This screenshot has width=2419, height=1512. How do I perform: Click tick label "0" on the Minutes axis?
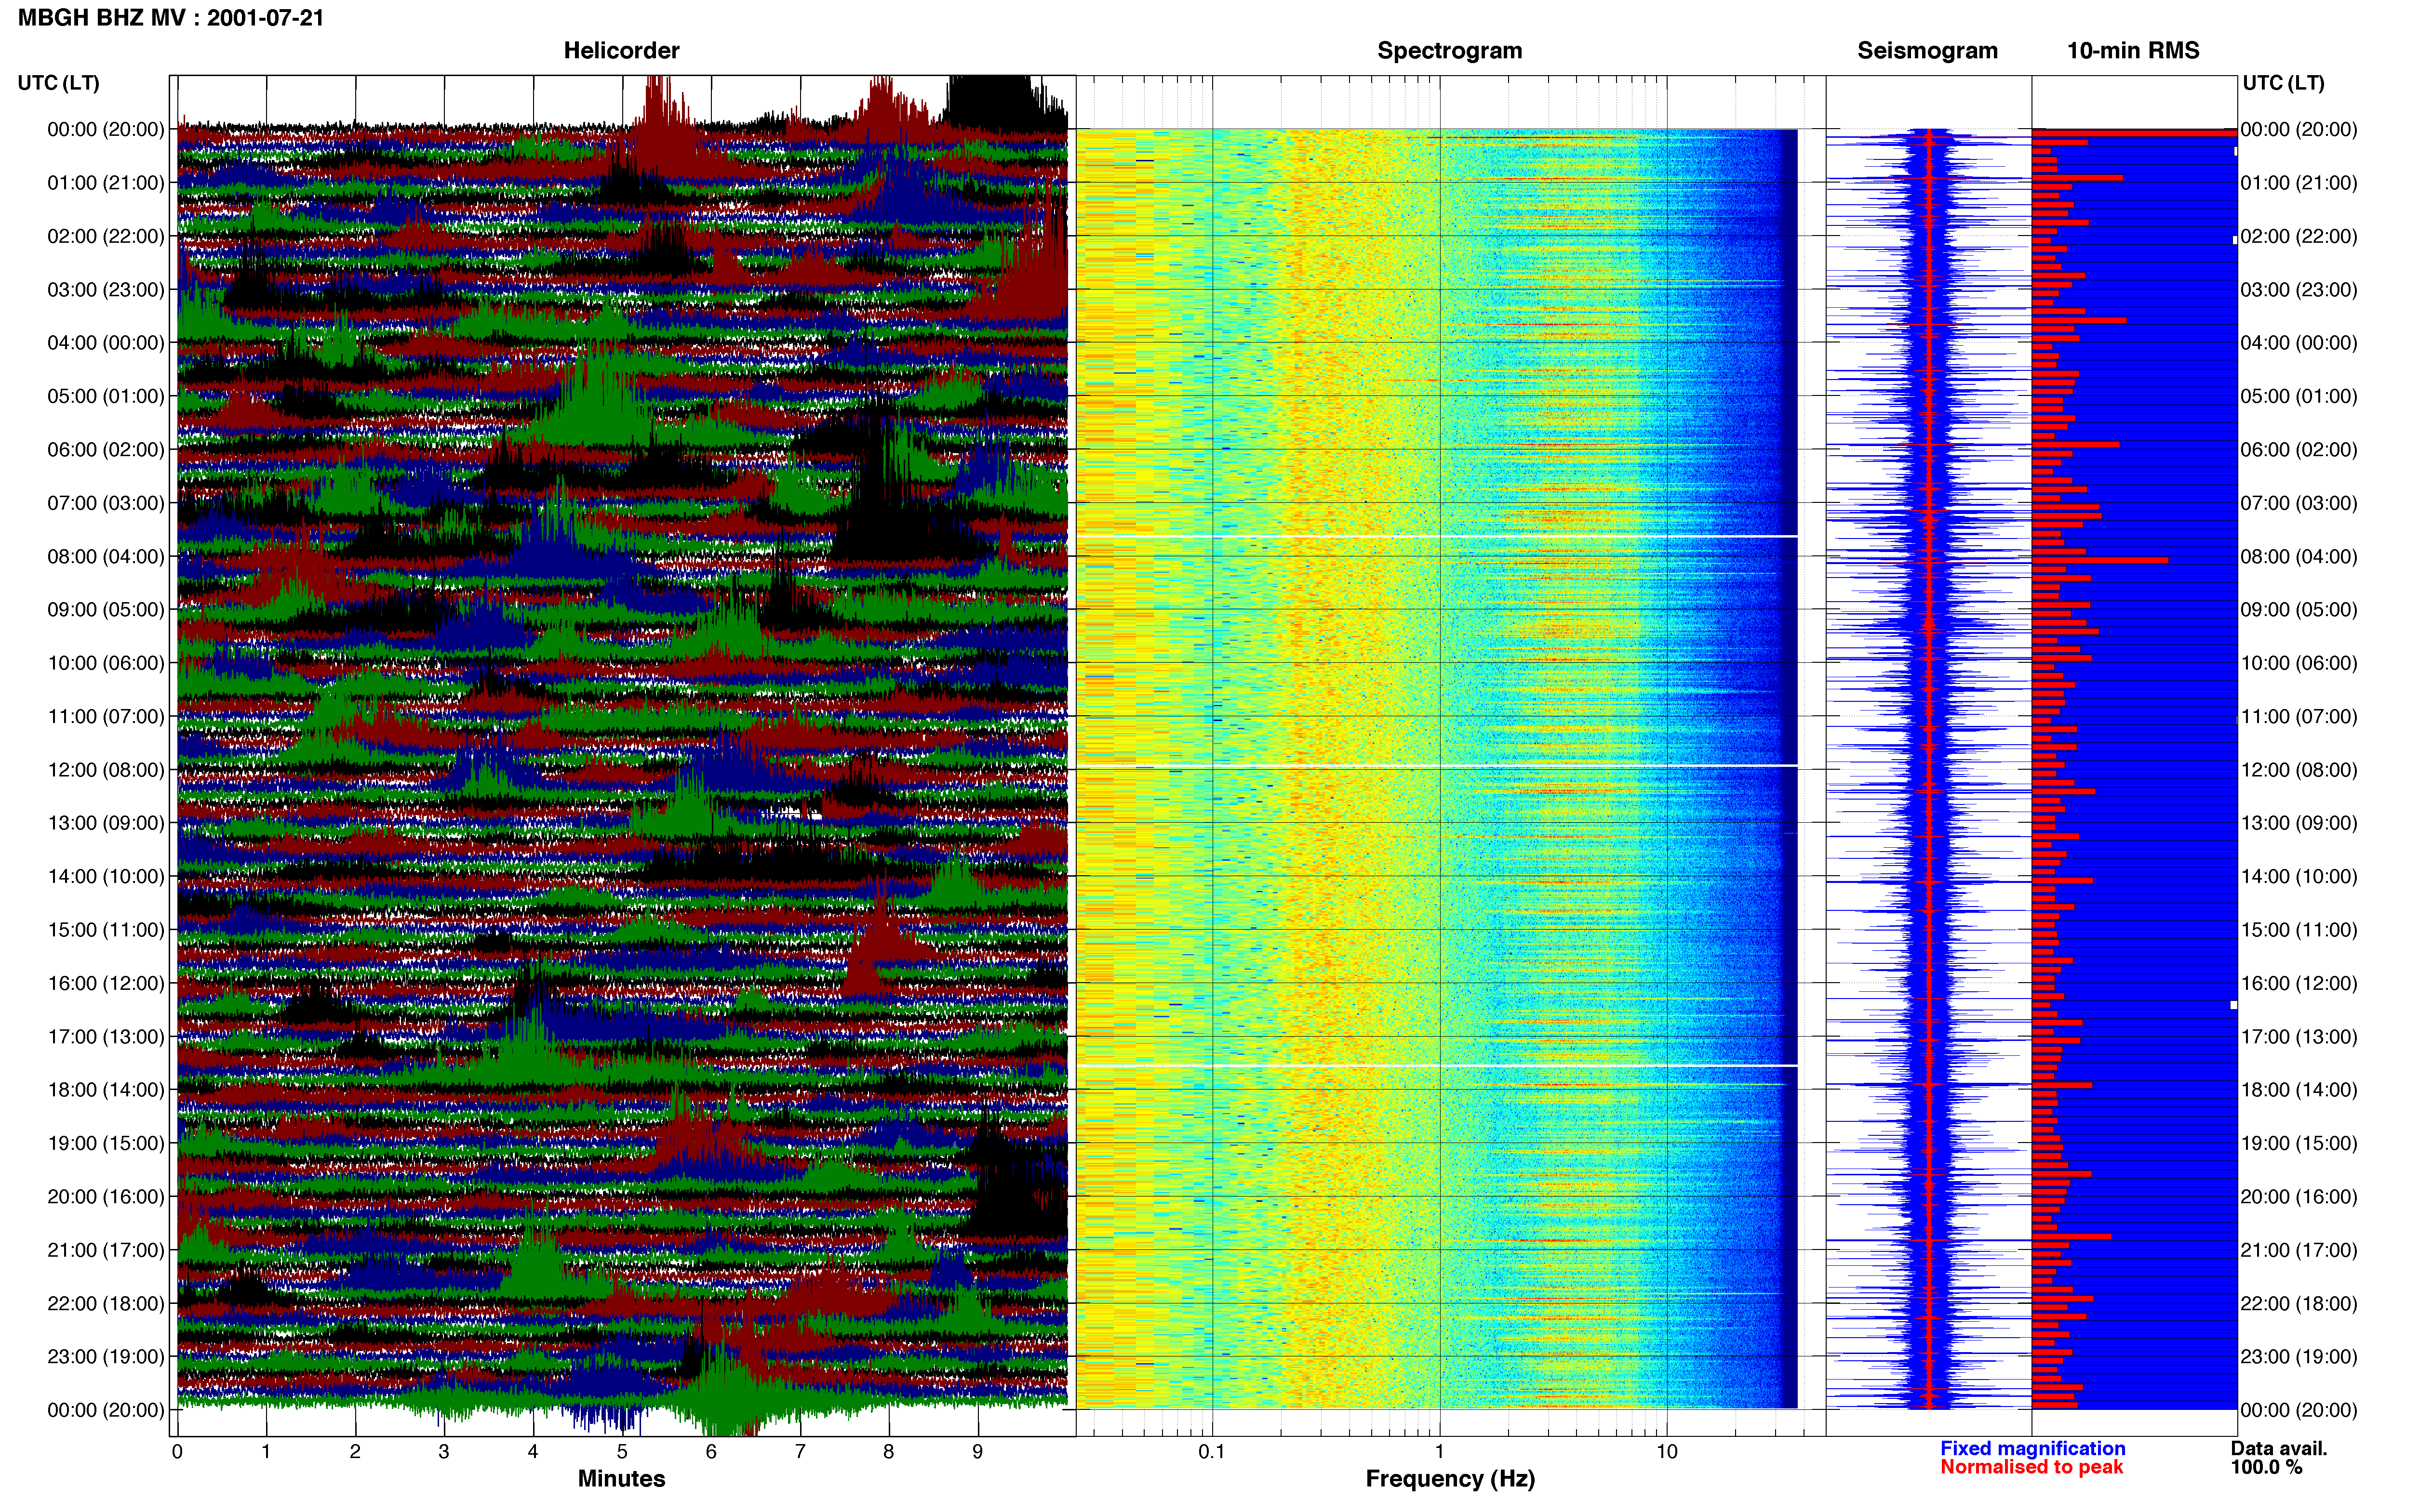pyautogui.click(x=177, y=1452)
